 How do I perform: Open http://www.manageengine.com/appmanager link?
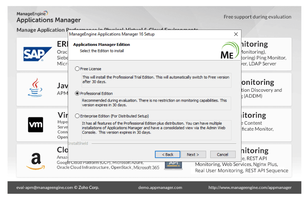(250, 187)
